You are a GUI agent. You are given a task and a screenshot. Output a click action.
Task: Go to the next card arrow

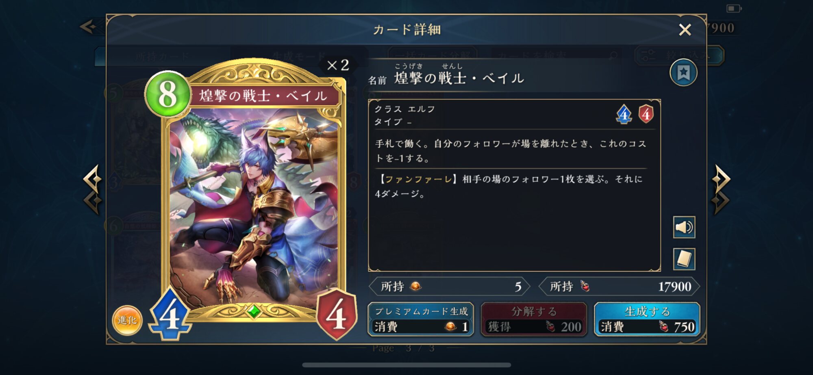click(x=721, y=189)
